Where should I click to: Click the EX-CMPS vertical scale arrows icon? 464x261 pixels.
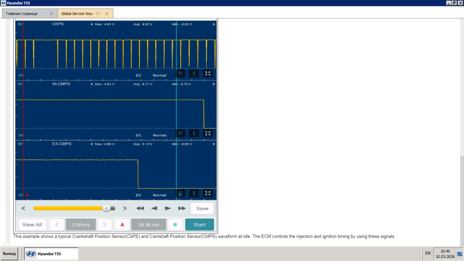194,193
